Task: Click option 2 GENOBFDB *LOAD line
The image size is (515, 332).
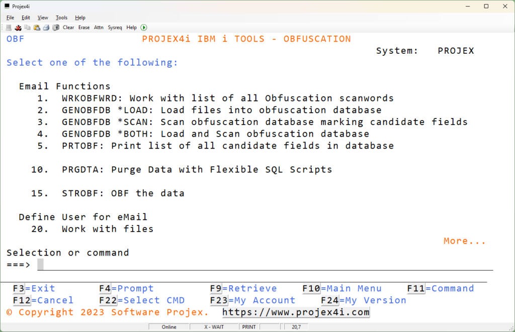Action: (x=210, y=110)
